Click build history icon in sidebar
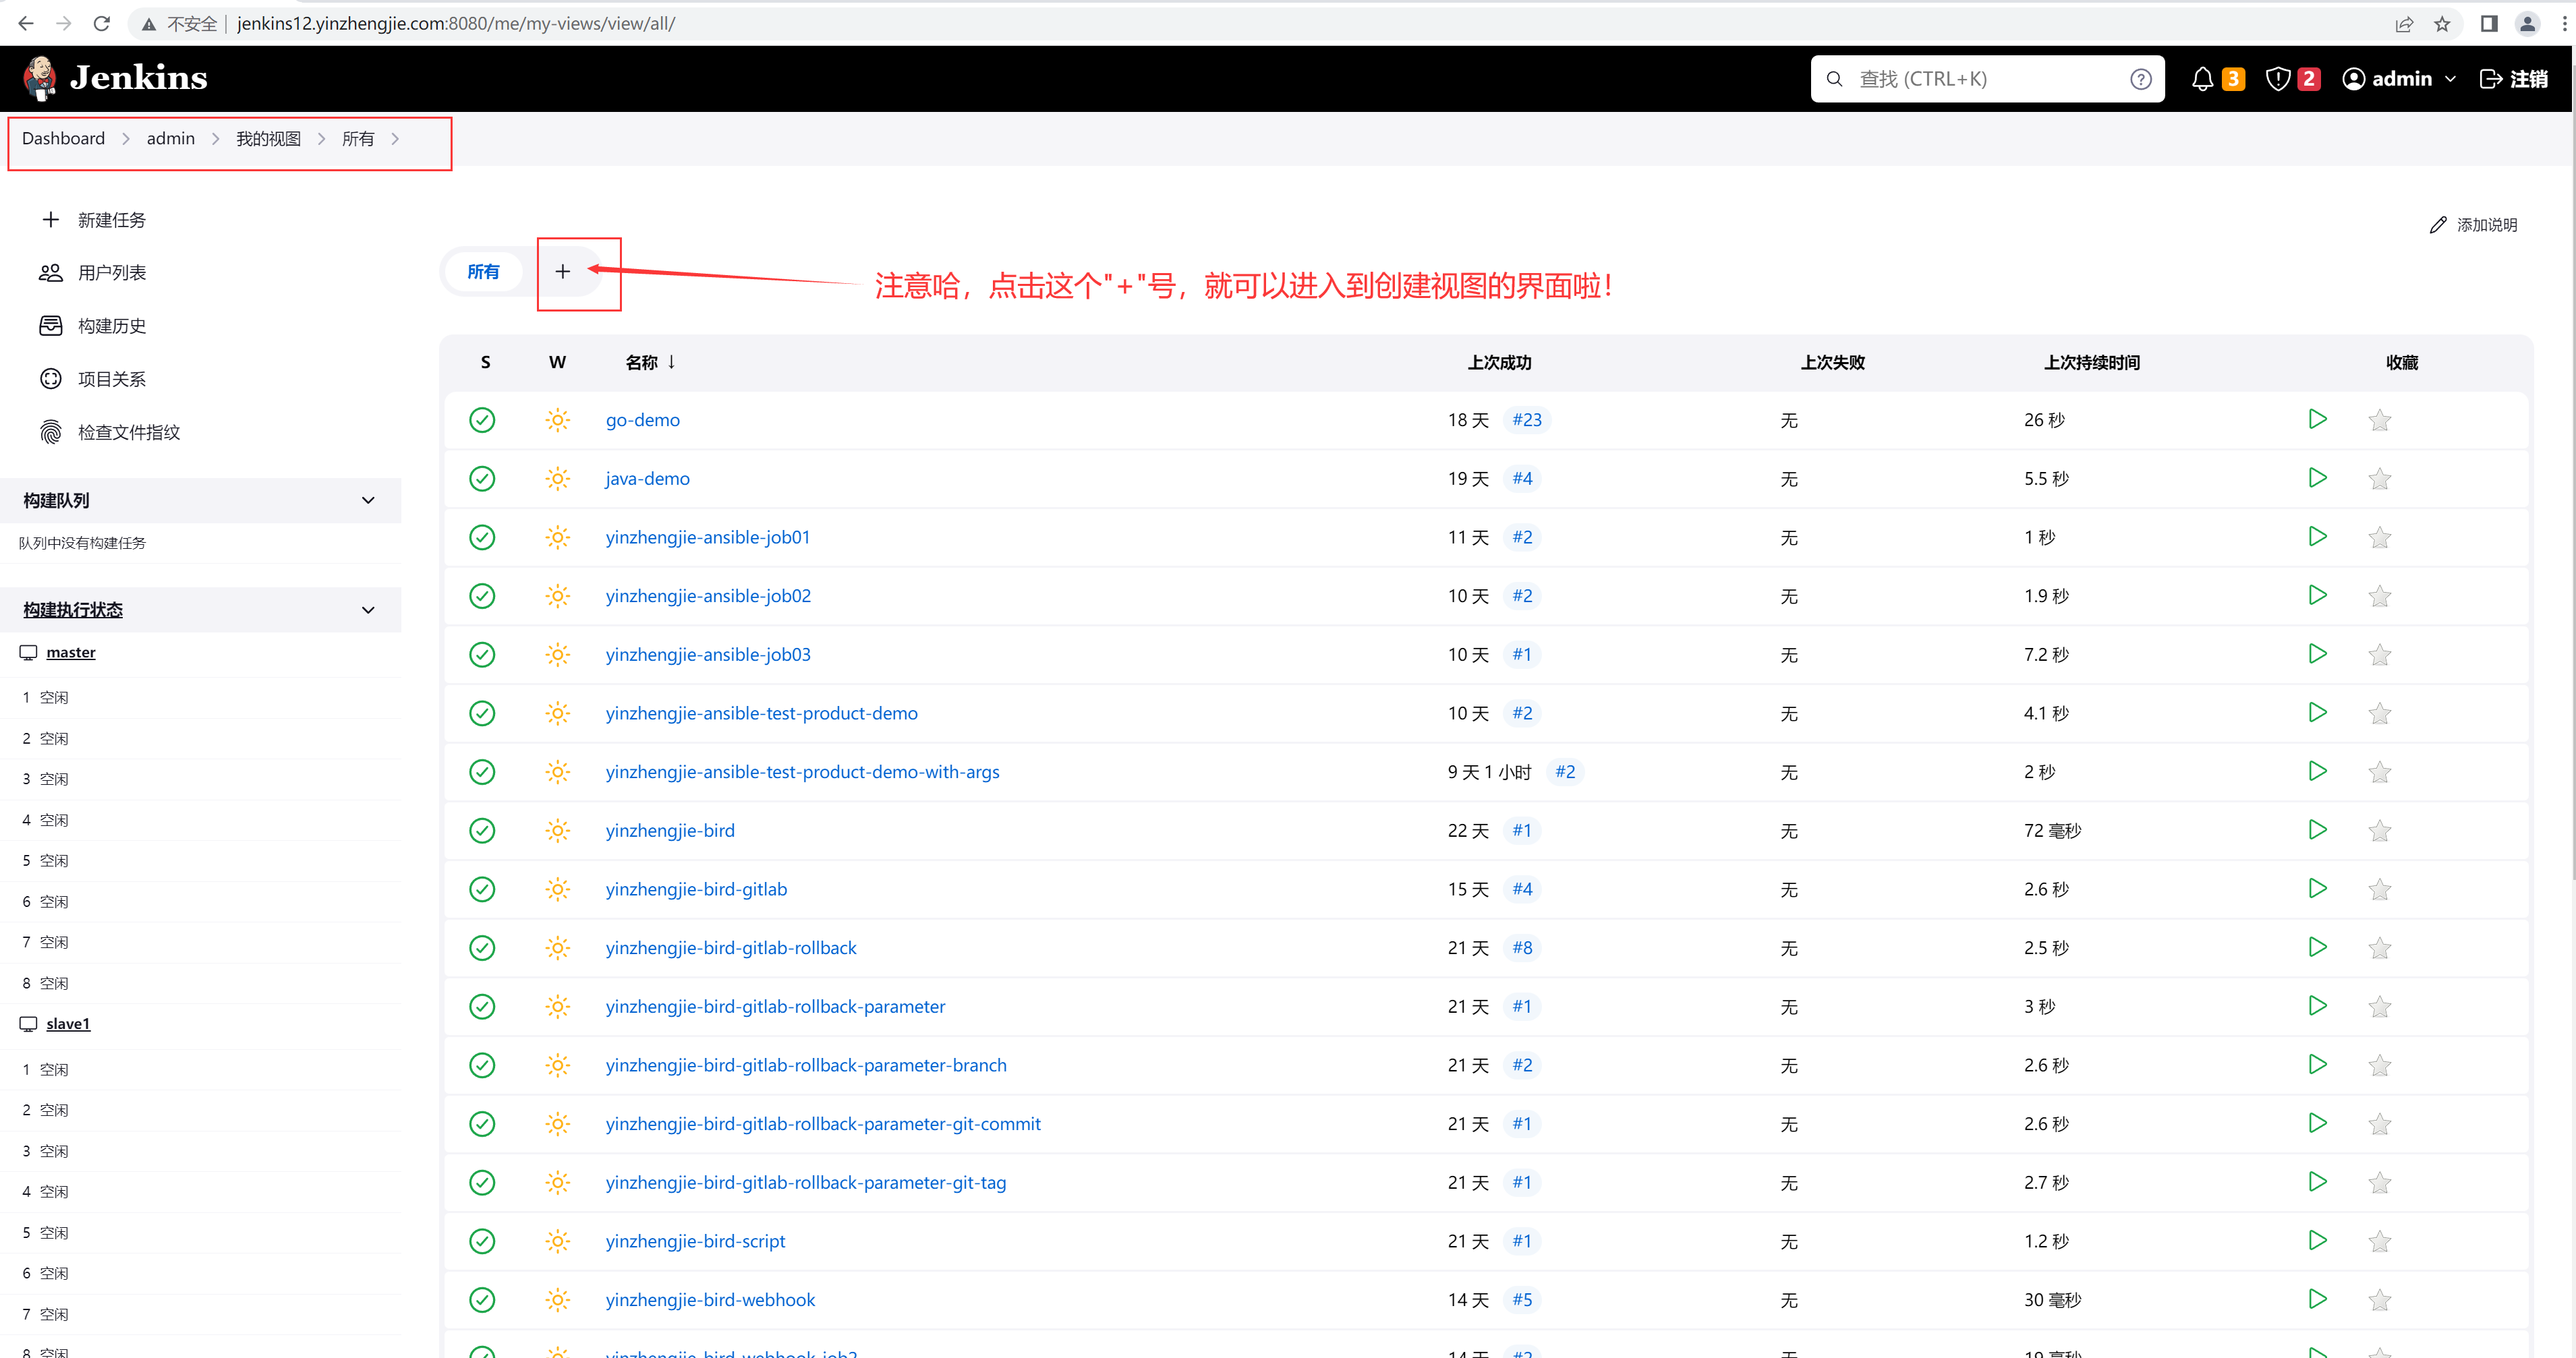 50,326
